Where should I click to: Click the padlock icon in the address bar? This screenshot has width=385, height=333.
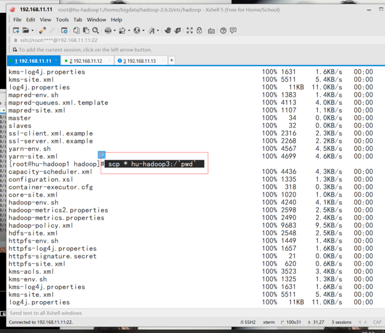(x=15, y=40)
